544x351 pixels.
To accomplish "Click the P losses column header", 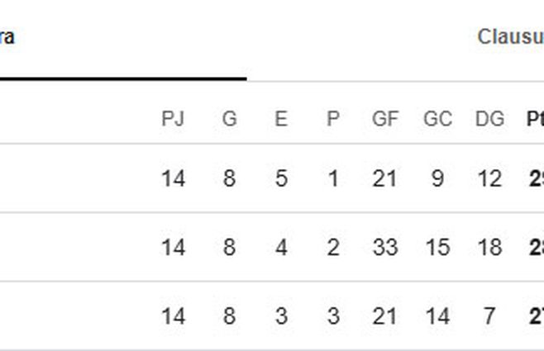I will tap(333, 119).
